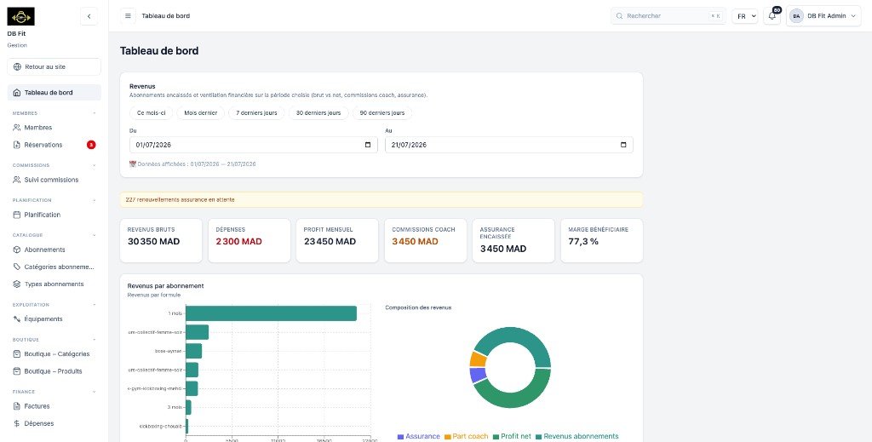This screenshot has width=872, height=442.
Task: Open Réservations page
Action: tap(54, 145)
